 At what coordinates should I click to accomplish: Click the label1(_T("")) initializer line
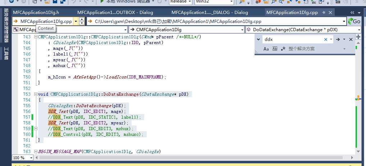click(68, 54)
